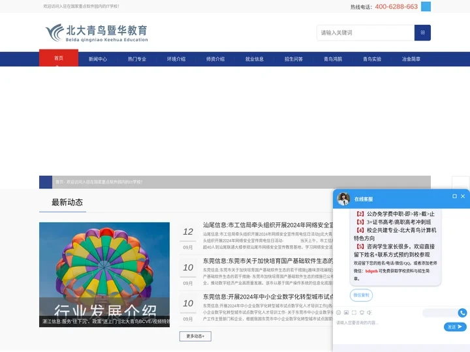The height and width of the screenshot is (352, 470).
Task: Click the 北大青鸟暨华教育 logo
Action: [x=97, y=33]
